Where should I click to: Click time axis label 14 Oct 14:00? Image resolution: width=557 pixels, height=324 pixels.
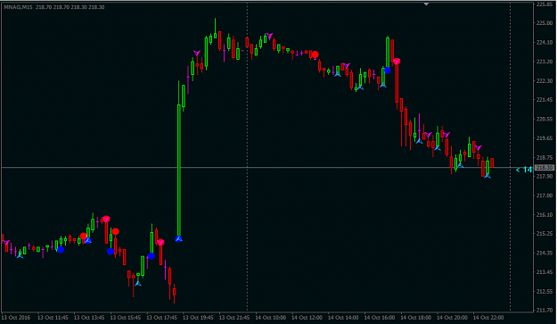coord(343,317)
